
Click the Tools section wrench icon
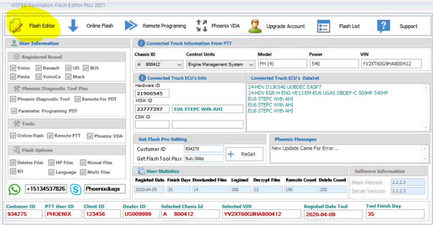tap(16, 123)
